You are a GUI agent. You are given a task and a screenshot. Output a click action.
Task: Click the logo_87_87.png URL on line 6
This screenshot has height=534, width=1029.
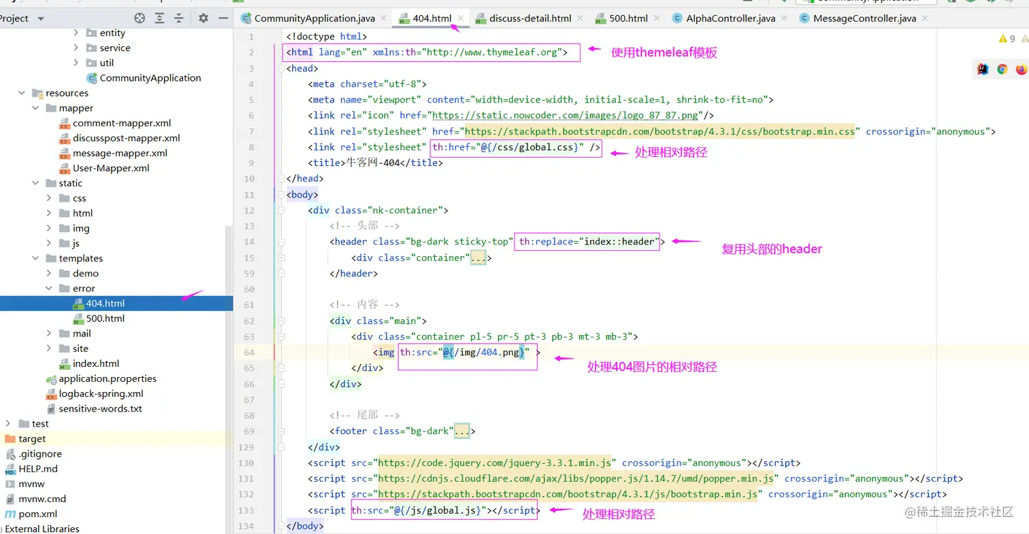point(566,115)
